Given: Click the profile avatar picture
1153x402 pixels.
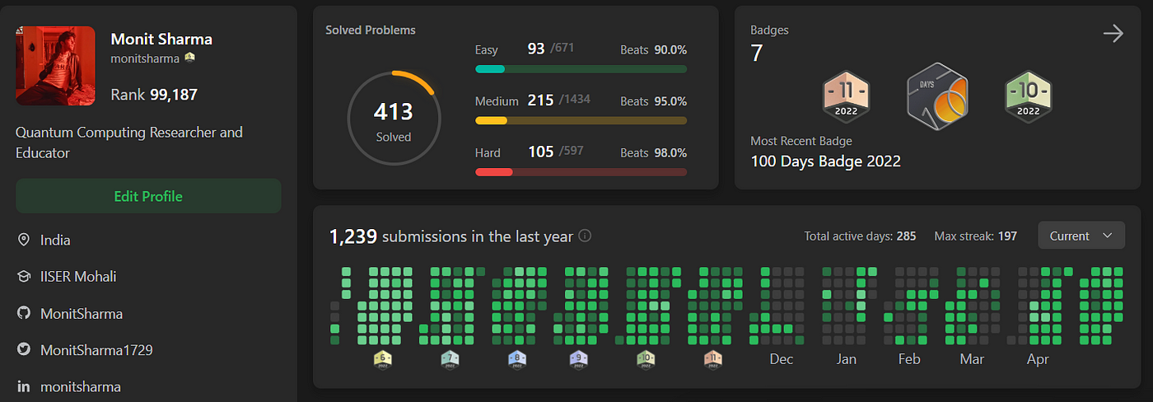Looking at the screenshot, I should pos(56,65).
